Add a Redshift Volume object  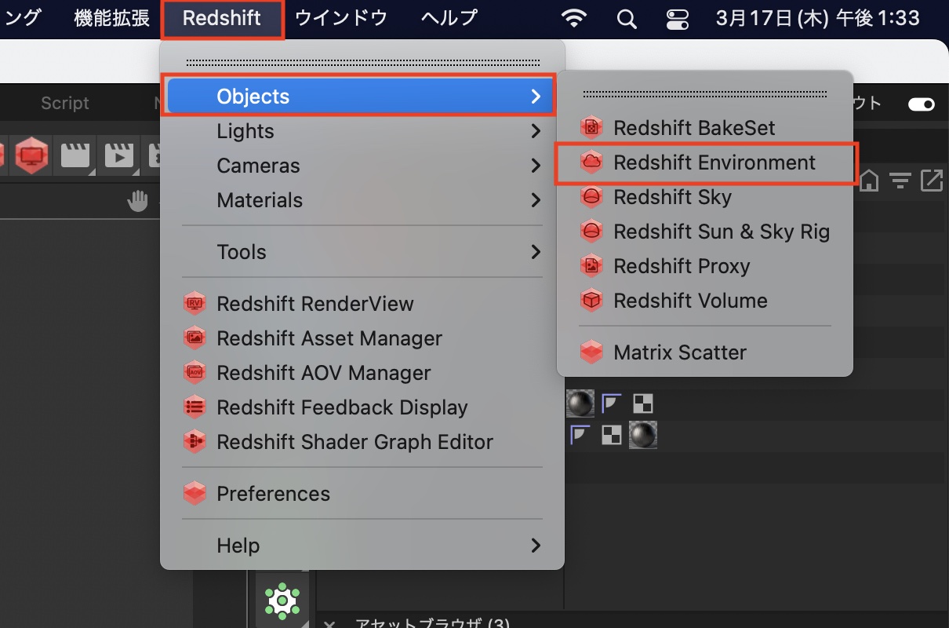click(689, 301)
